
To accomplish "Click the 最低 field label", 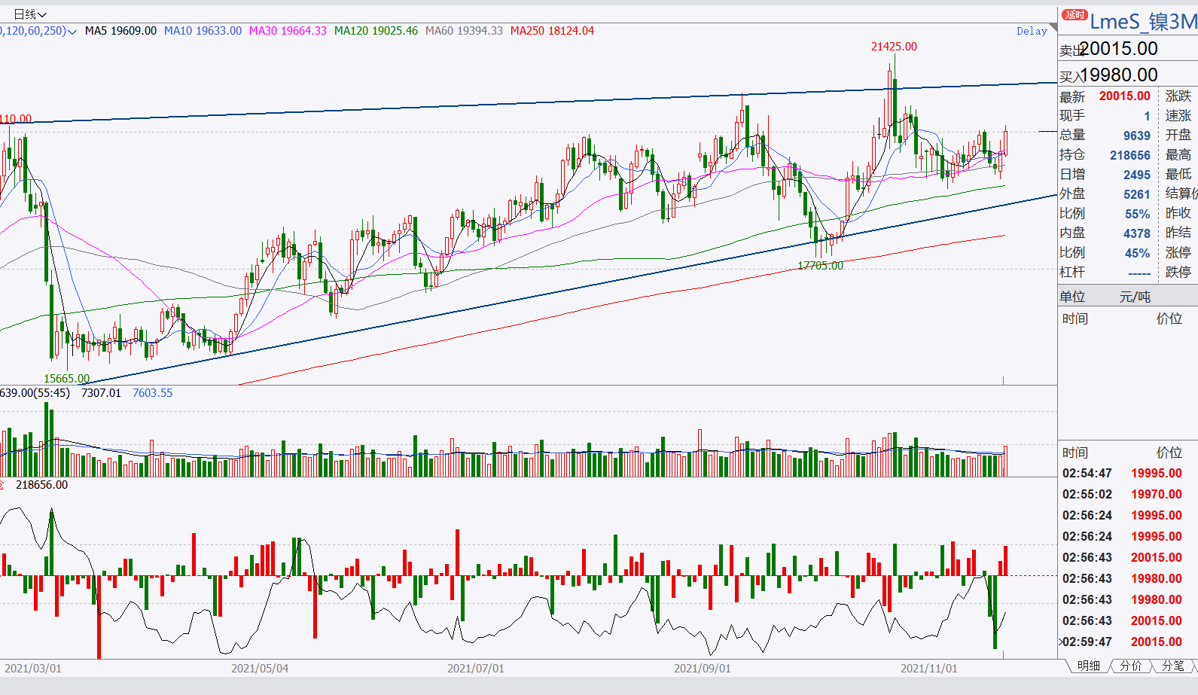I will [1178, 174].
